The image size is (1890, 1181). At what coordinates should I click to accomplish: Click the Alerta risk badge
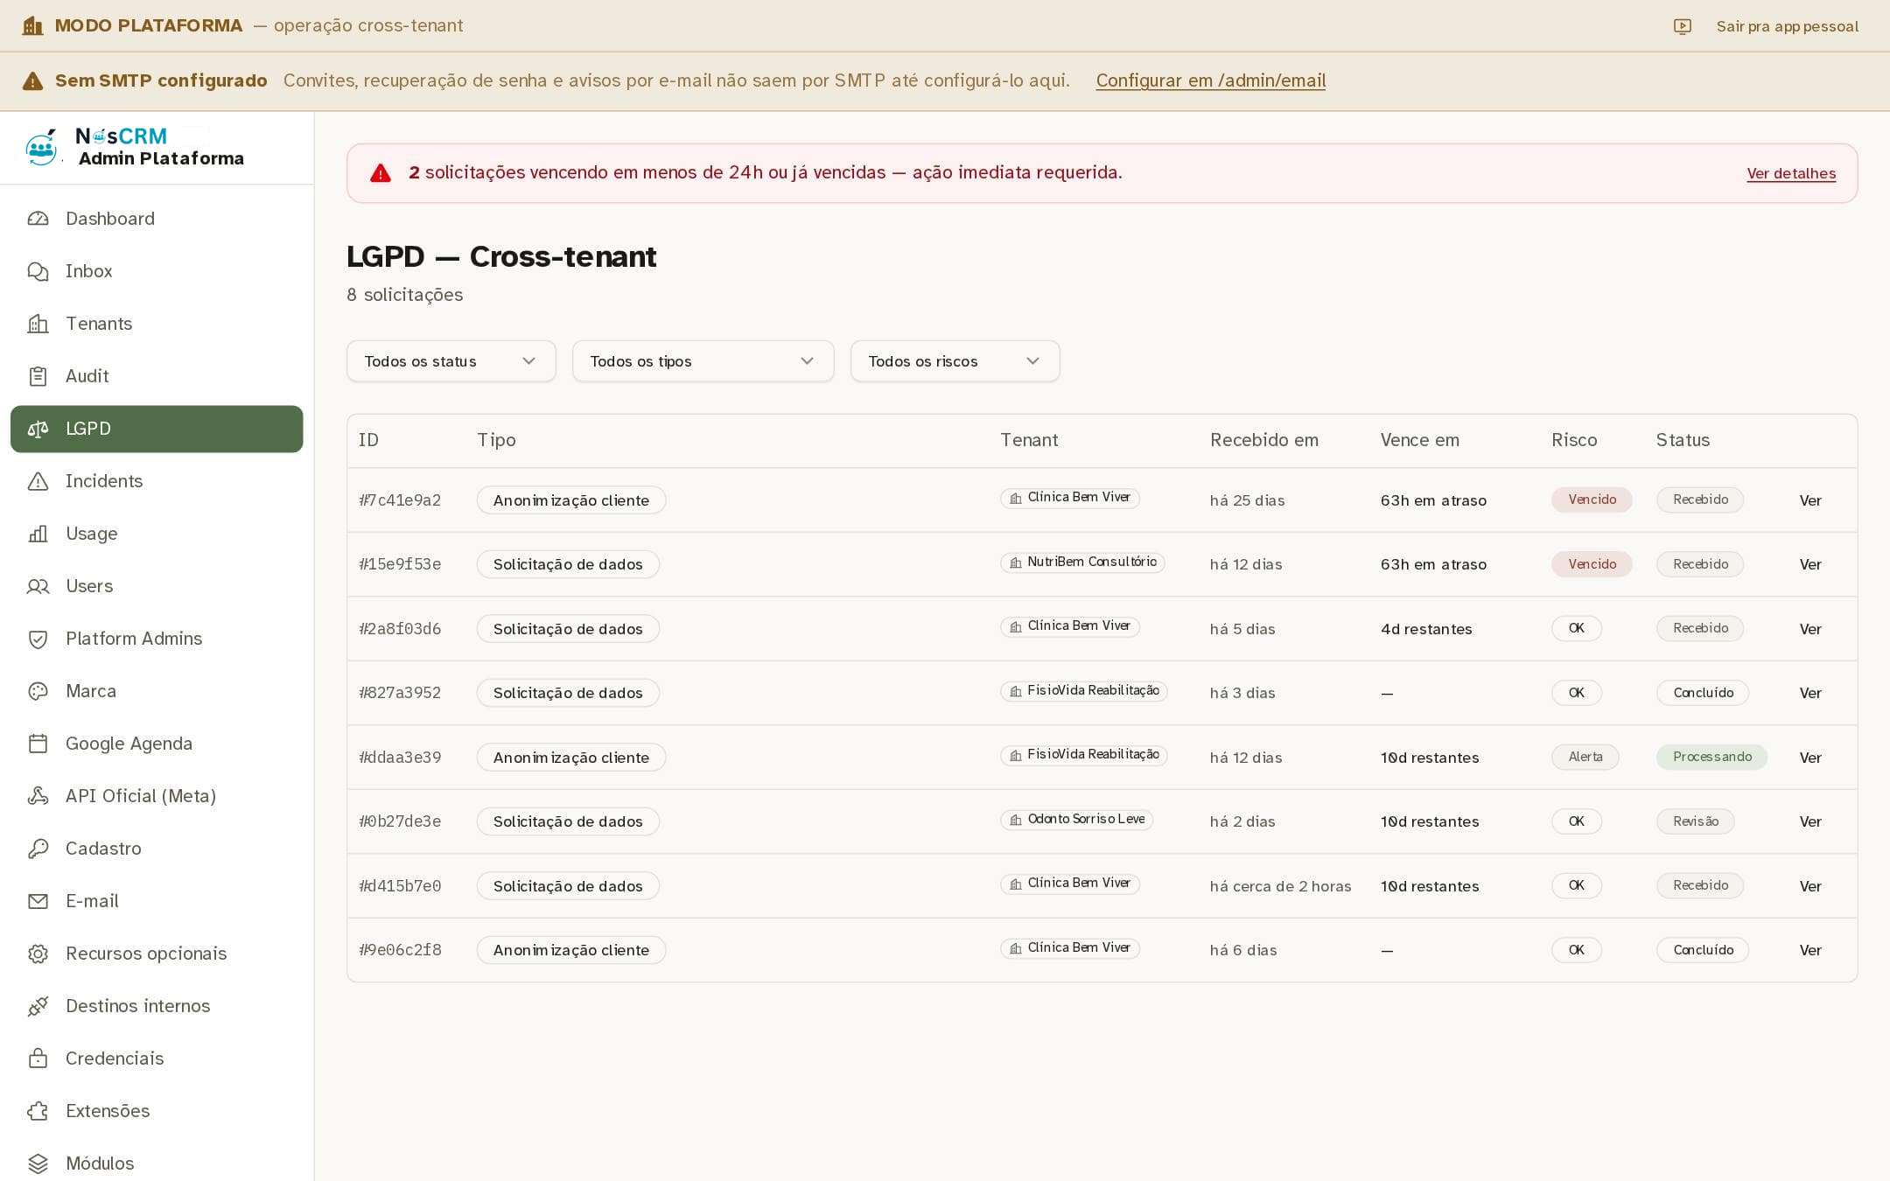click(x=1585, y=757)
